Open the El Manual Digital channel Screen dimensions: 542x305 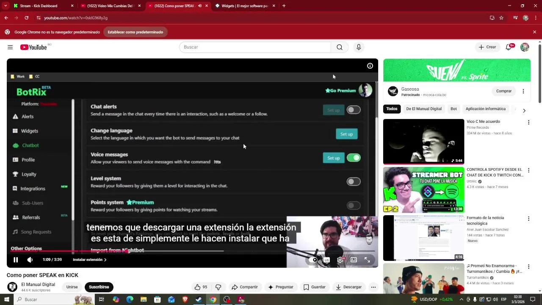coord(38,284)
